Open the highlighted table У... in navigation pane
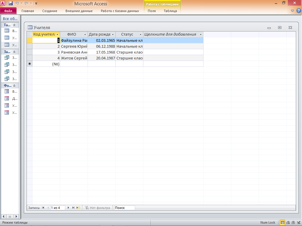Screen dimensions: 302x226 [x=10, y=45]
